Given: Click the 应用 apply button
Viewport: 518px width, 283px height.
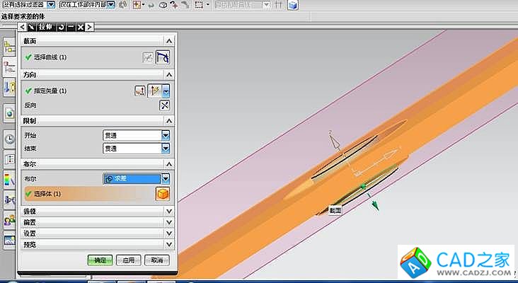Looking at the screenshot, I should point(128,260).
